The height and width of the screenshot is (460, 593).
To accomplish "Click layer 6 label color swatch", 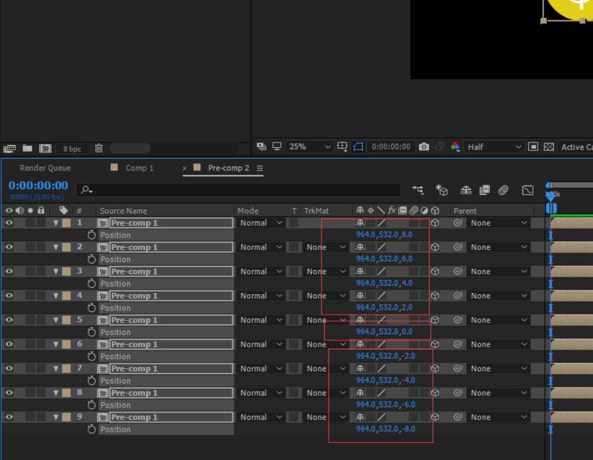I will click(x=66, y=344).
